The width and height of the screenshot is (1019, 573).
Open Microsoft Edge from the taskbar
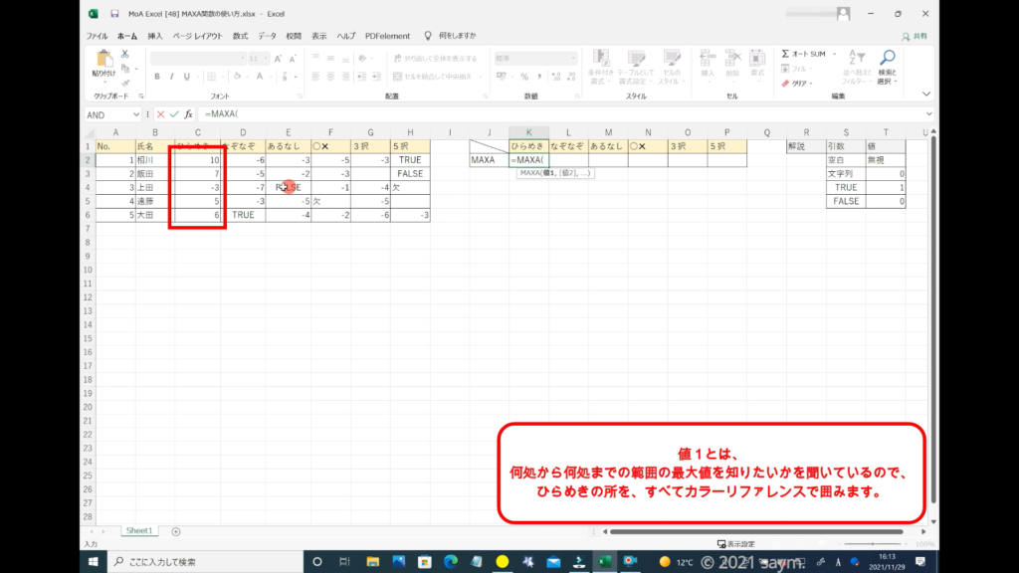(x=450, y=561)
